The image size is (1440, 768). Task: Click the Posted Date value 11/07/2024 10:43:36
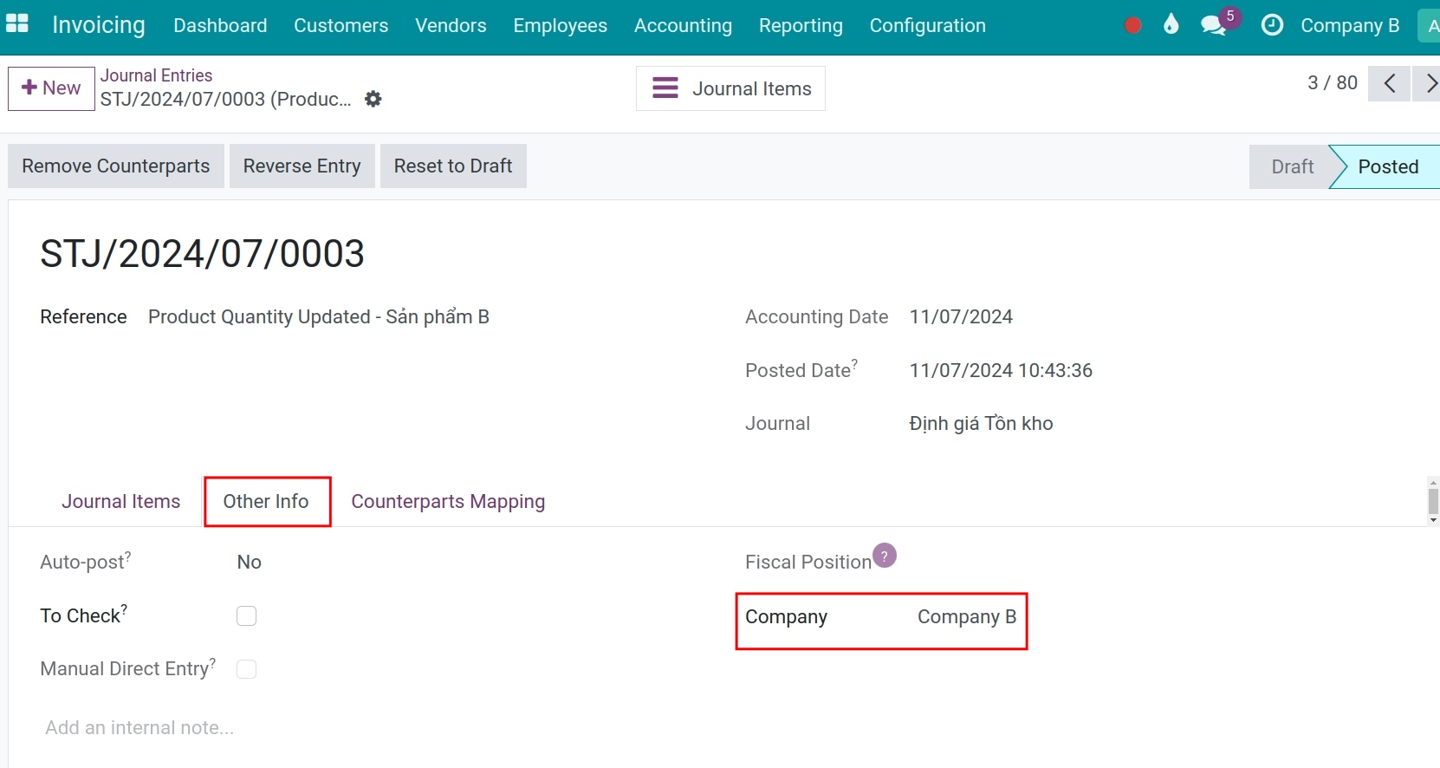pyautogui.click(x=1001, y=370)
